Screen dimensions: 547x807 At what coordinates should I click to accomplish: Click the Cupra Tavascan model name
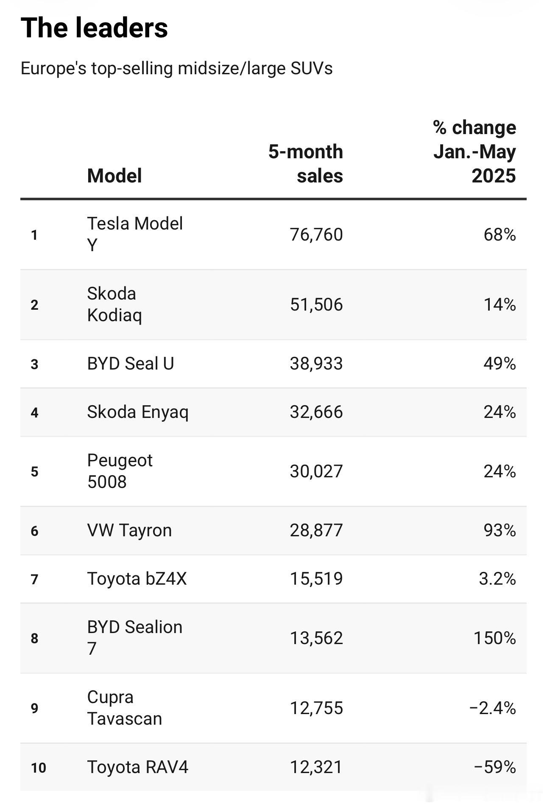pos(125,708)
